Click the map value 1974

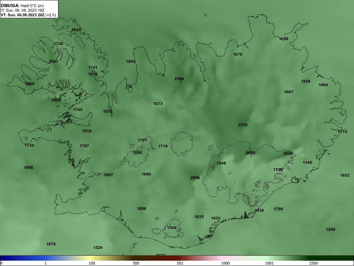point(93,74)
